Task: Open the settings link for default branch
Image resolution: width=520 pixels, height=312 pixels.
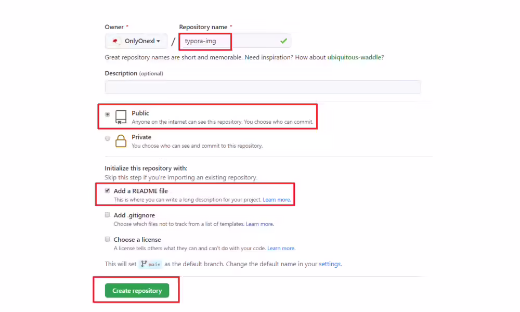Action: (330, 264)
